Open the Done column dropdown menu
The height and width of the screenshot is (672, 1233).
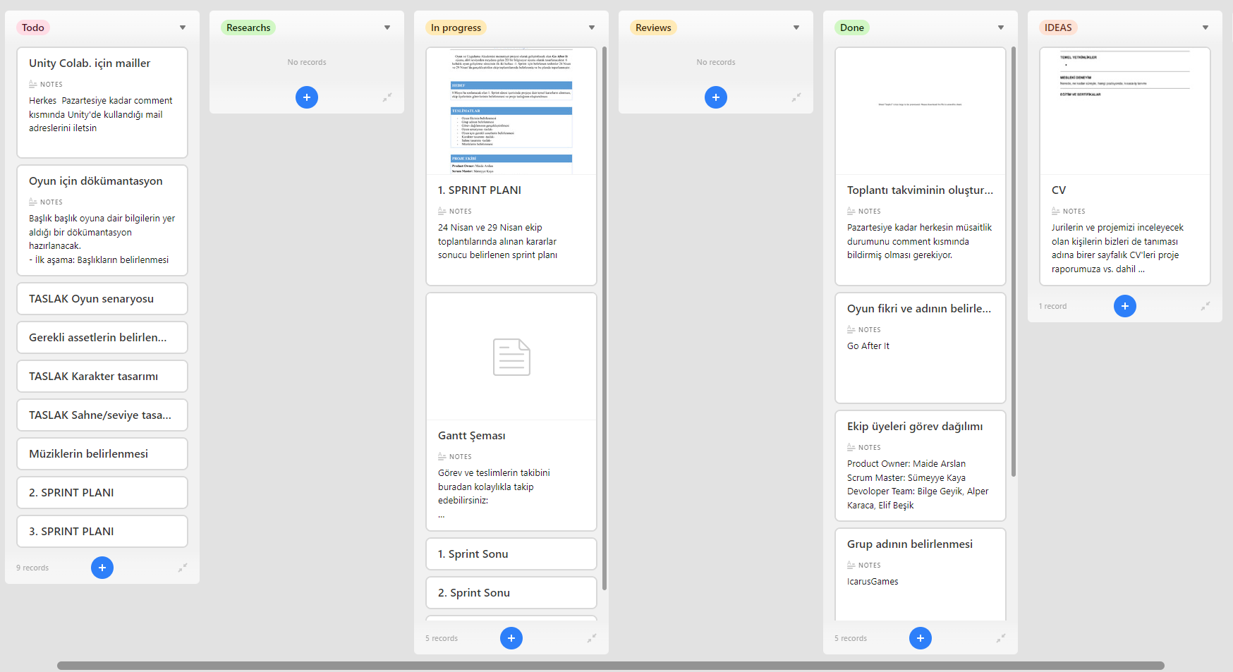pyautogui.click(x=1001, y=28)
